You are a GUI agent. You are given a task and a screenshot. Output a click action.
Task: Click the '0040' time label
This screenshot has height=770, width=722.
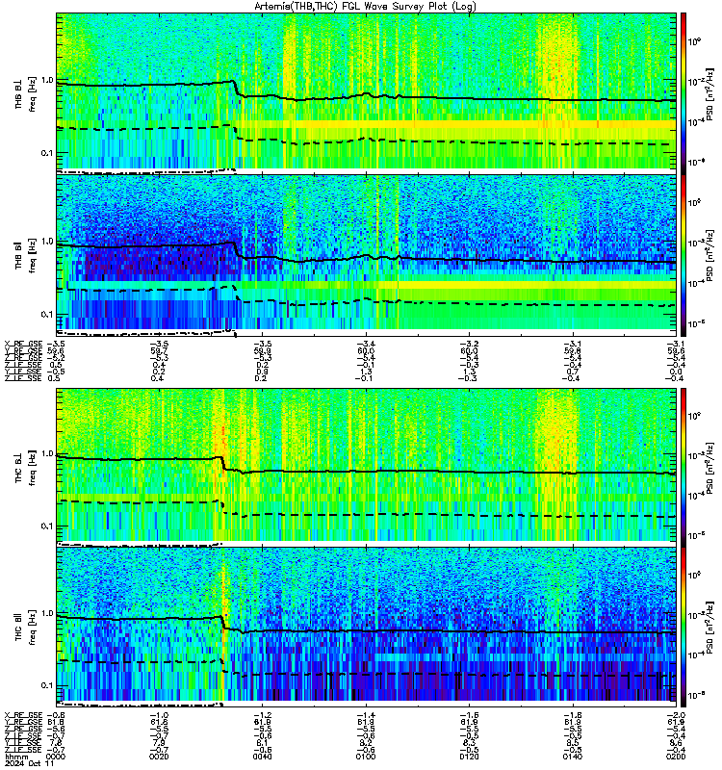click(x=262, y=757)
